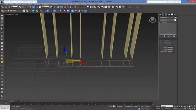Toggle Selection Lock in status bar
The image size is (196, 110).
point(111,106)
